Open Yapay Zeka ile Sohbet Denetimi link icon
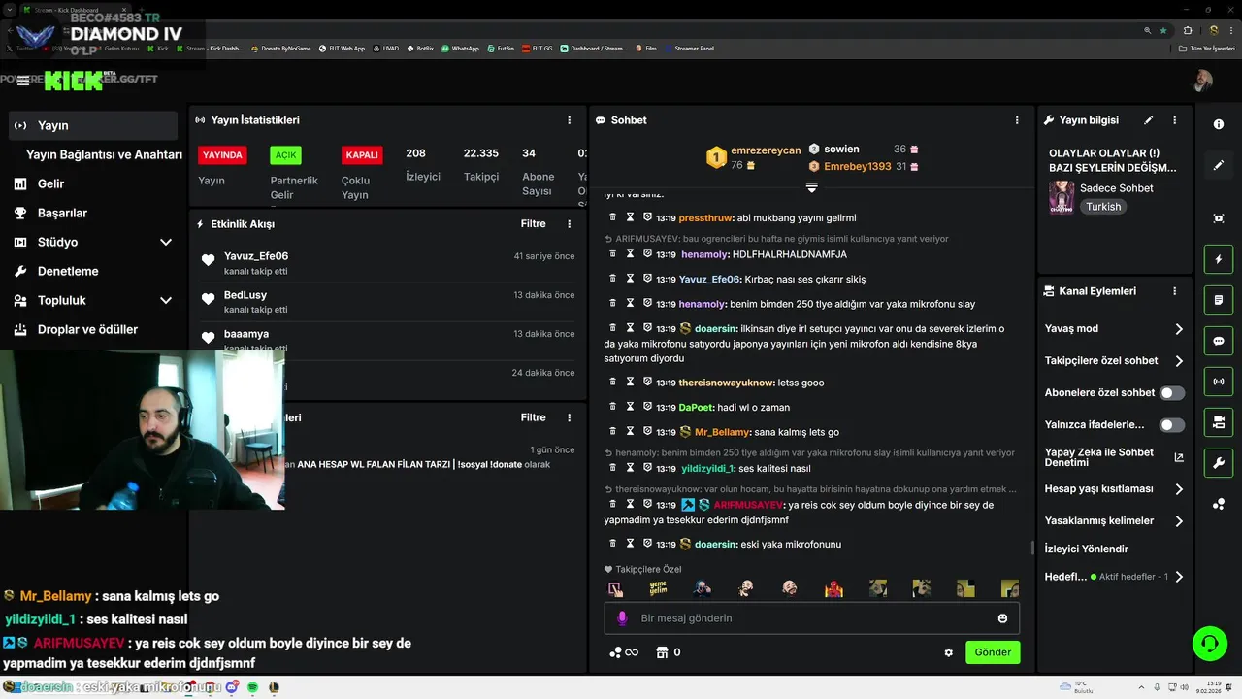The height and width of the screenshot is (699, 1242). click(x=1179, y=457)
